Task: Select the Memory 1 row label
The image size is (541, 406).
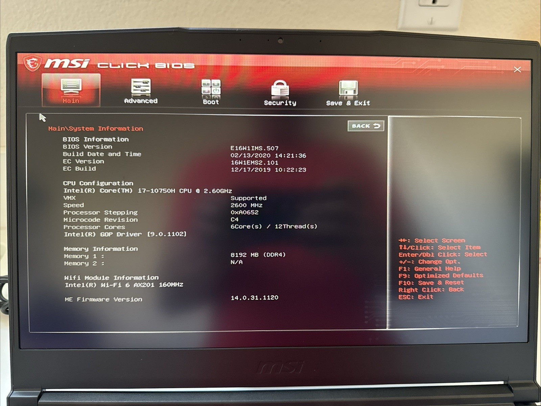Action: click(84, 256)
